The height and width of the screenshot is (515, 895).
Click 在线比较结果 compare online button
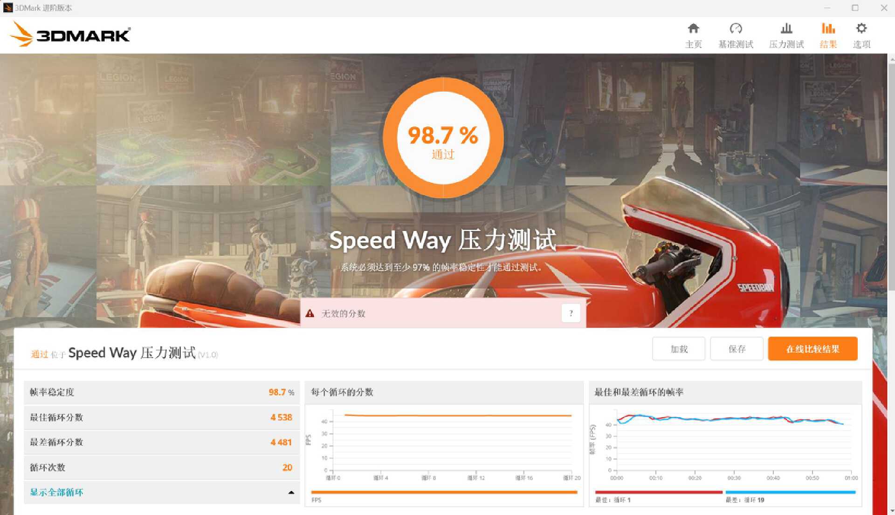coord(812,349)
